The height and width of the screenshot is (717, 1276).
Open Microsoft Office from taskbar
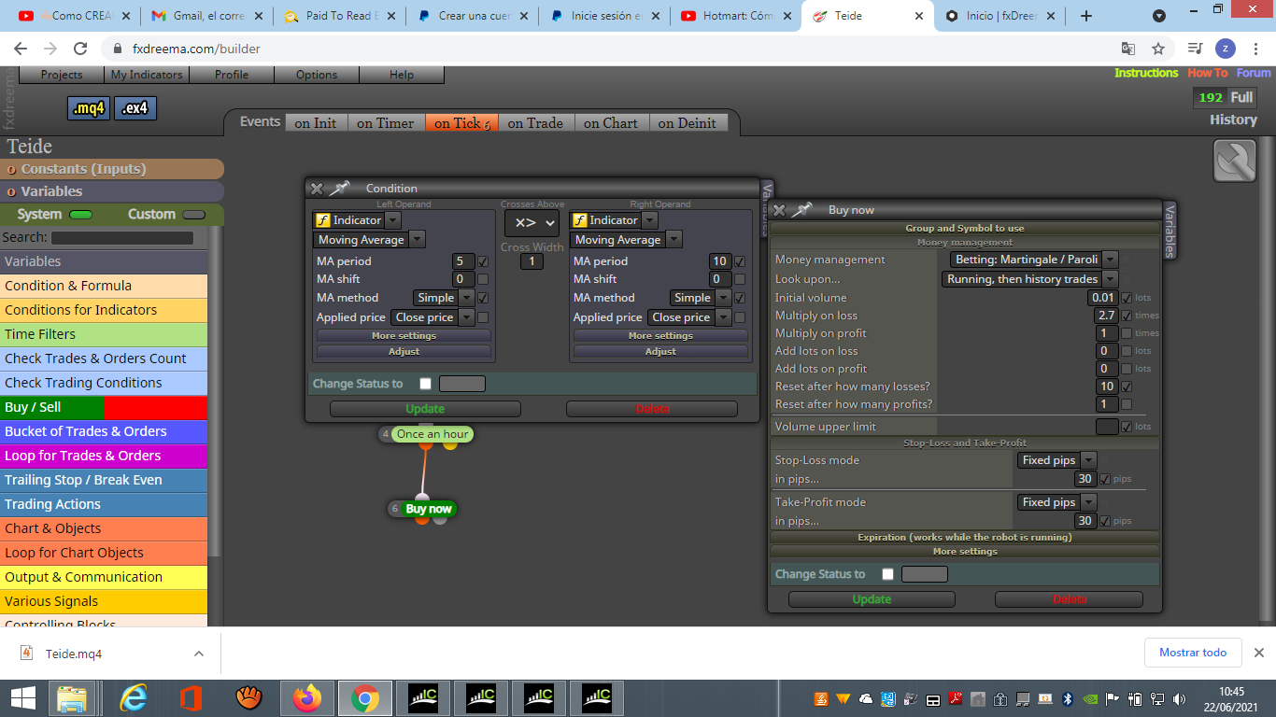pos(191,697)
